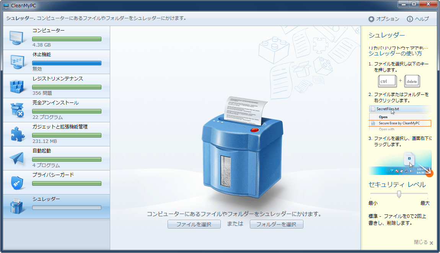
Task: Minimize the CleanMyPC window
Action: pyautogui.click(x=404, y=4)
